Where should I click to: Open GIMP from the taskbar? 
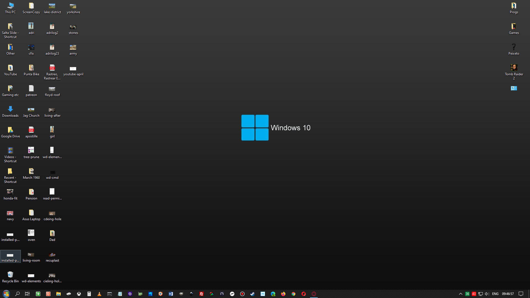(x=181, y=294)
